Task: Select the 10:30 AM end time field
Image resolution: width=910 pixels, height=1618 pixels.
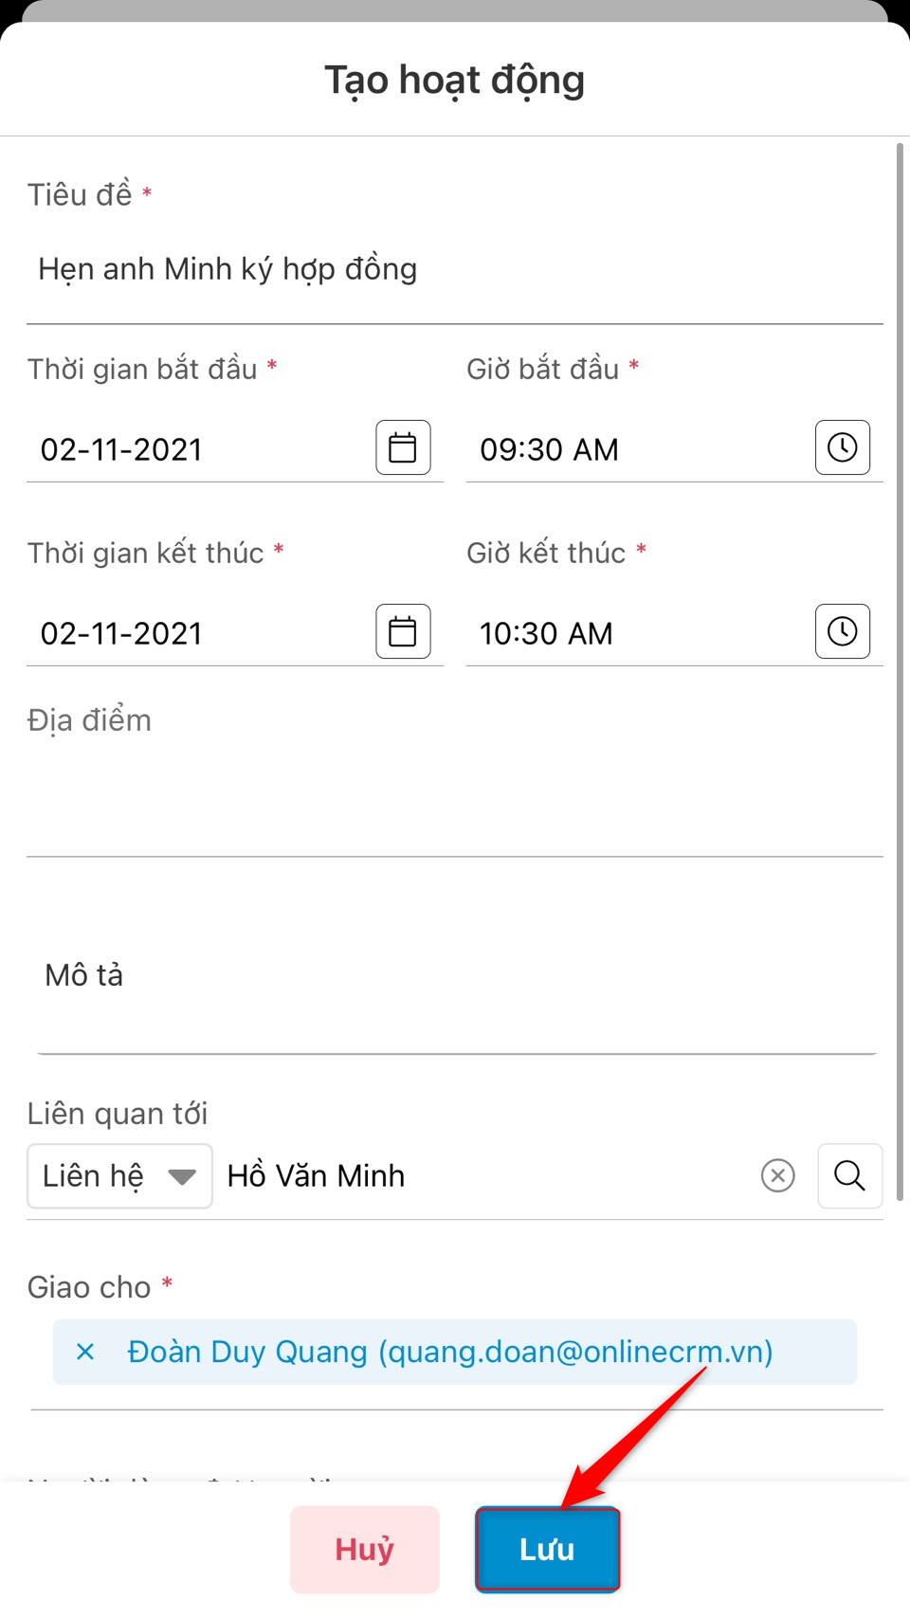Action: (635, 633)
